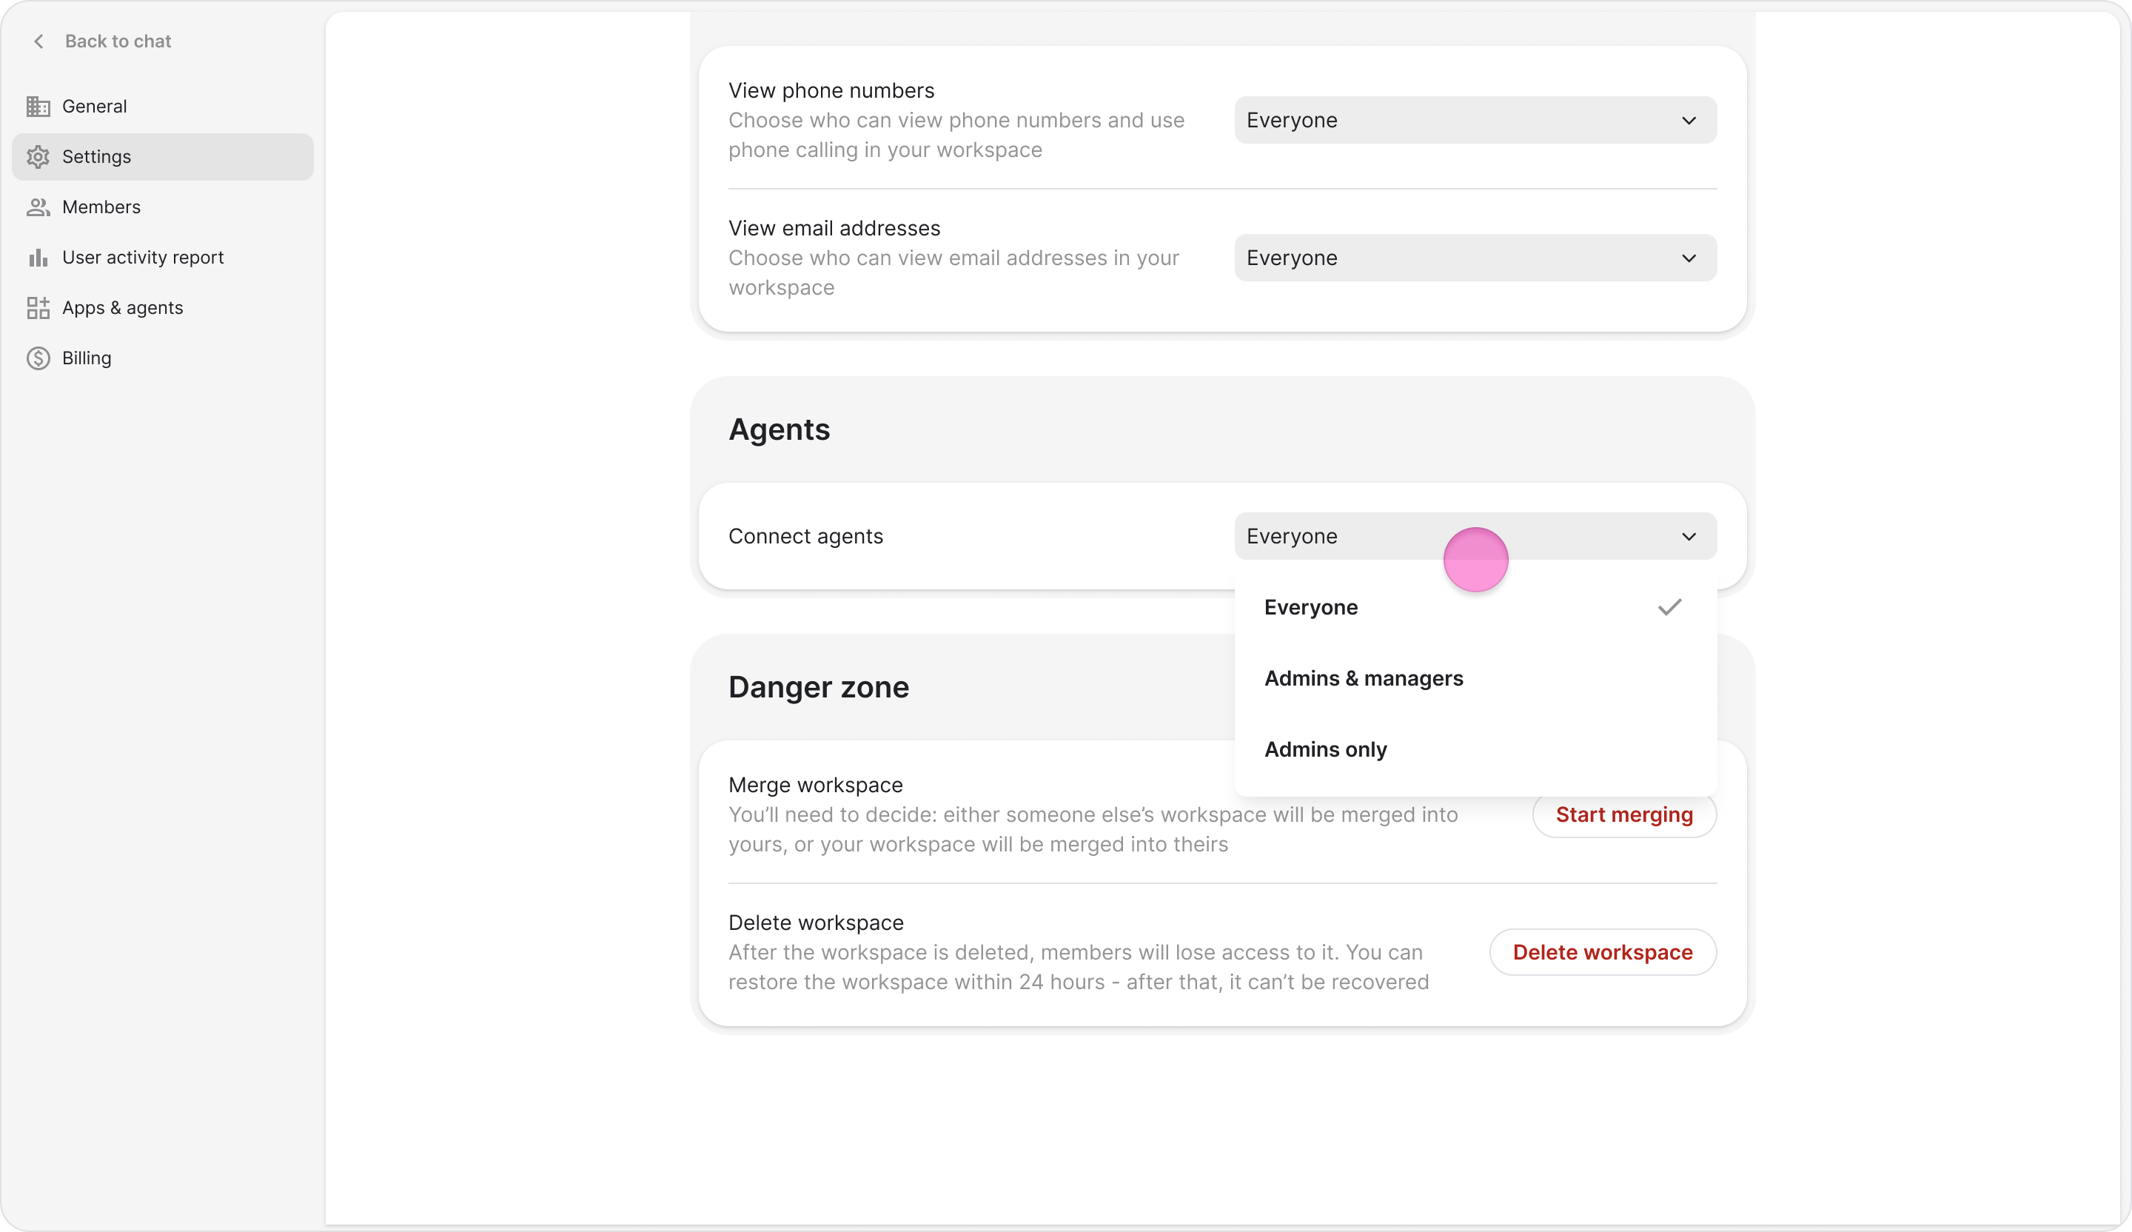Click the Members people icon
2132x1232 pixels.
click(38, 207)
